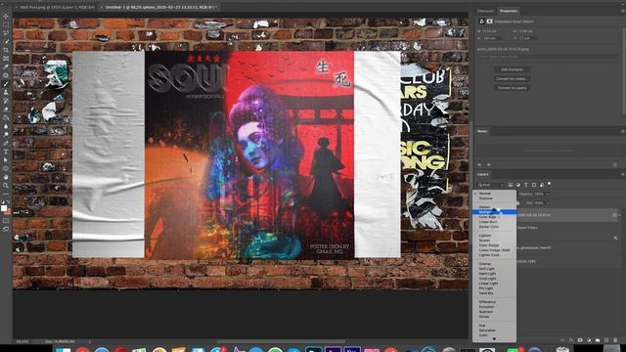Open the Fill slider dropdown

[x=548, y=203]
